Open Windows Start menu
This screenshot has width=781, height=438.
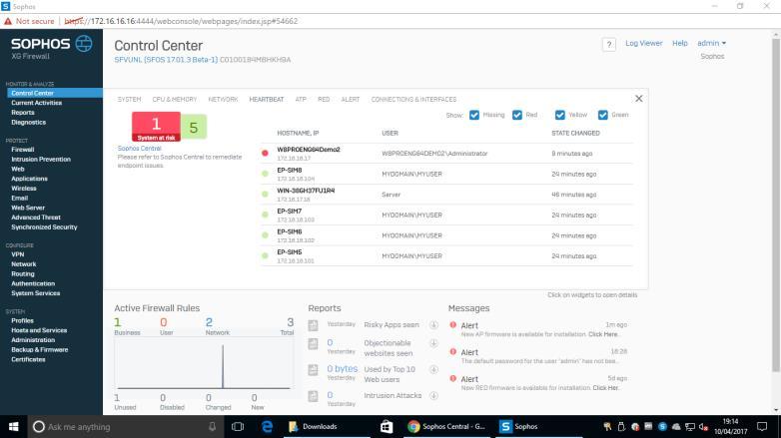[13, 427]
